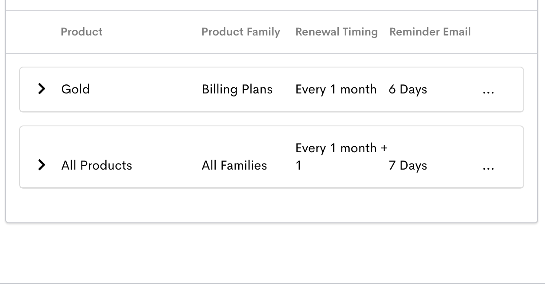Screen dimensions: 545x289
Task: Open the Gold row ellipsis menu
Action: point(488,92)
